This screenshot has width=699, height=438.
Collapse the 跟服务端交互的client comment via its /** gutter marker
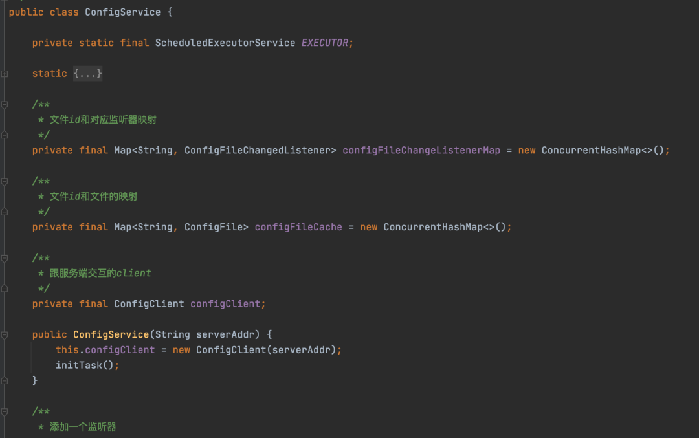pyautogui.click(x=5, y=258)
